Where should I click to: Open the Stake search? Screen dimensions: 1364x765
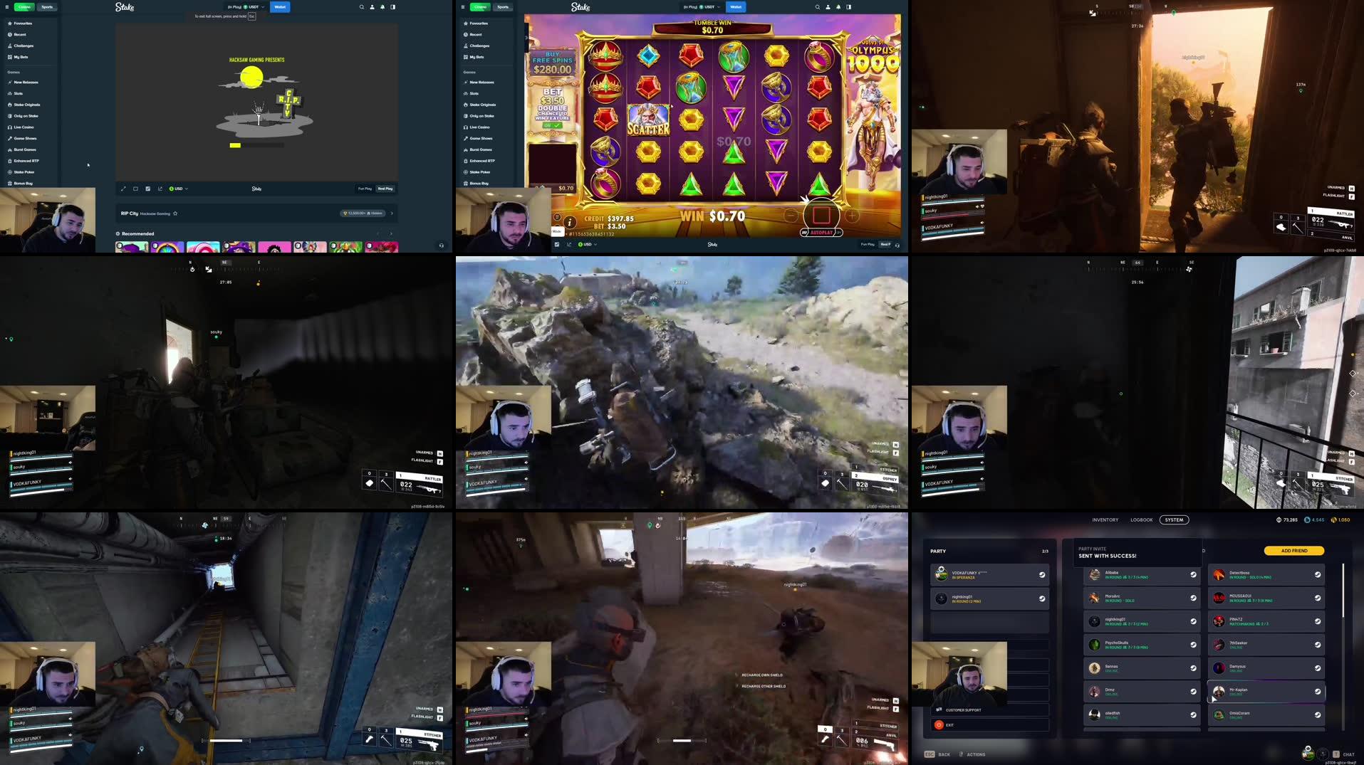coord(361,7)
